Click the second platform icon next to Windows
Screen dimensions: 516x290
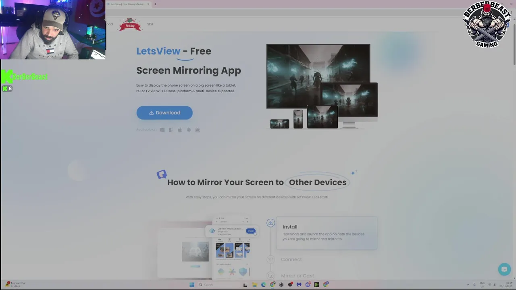click(171, 130)
